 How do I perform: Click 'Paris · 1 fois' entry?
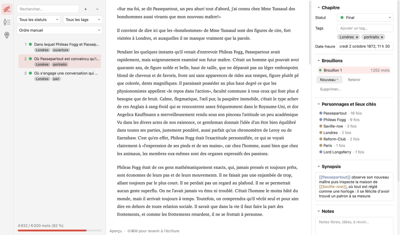pos(332,146)
